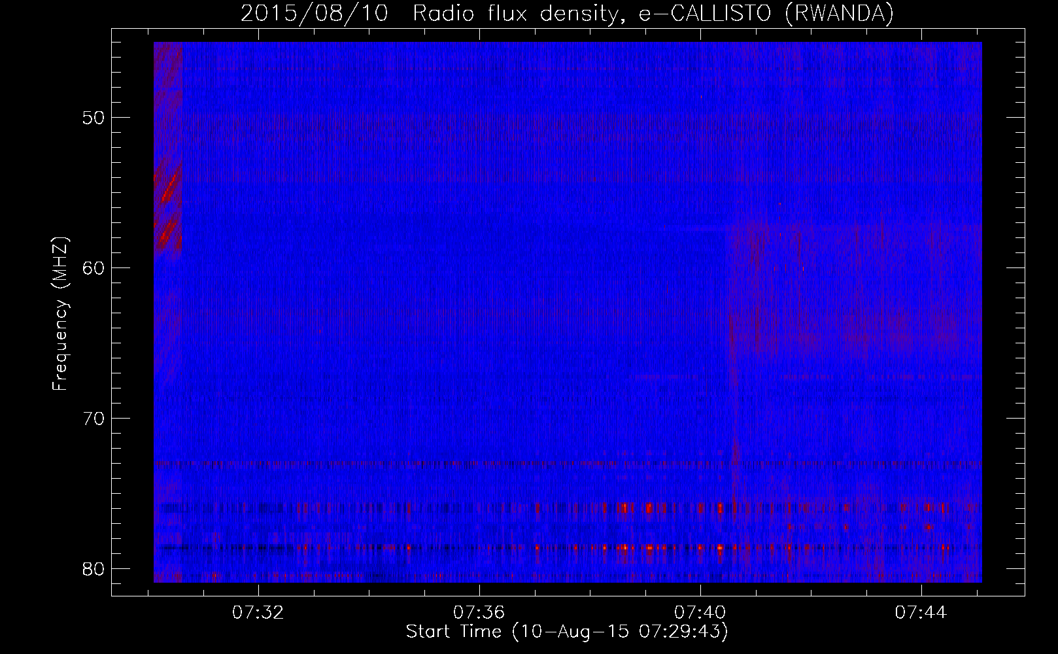Click the 07:40 time tick label
This screenshot has width=1058, height=654.
click(700, 613)
